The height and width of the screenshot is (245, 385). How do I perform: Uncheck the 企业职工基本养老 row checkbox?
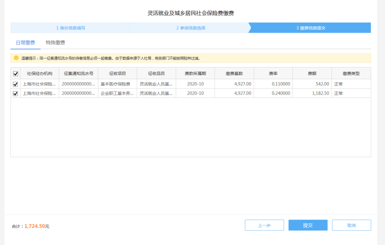click(16, 93)
